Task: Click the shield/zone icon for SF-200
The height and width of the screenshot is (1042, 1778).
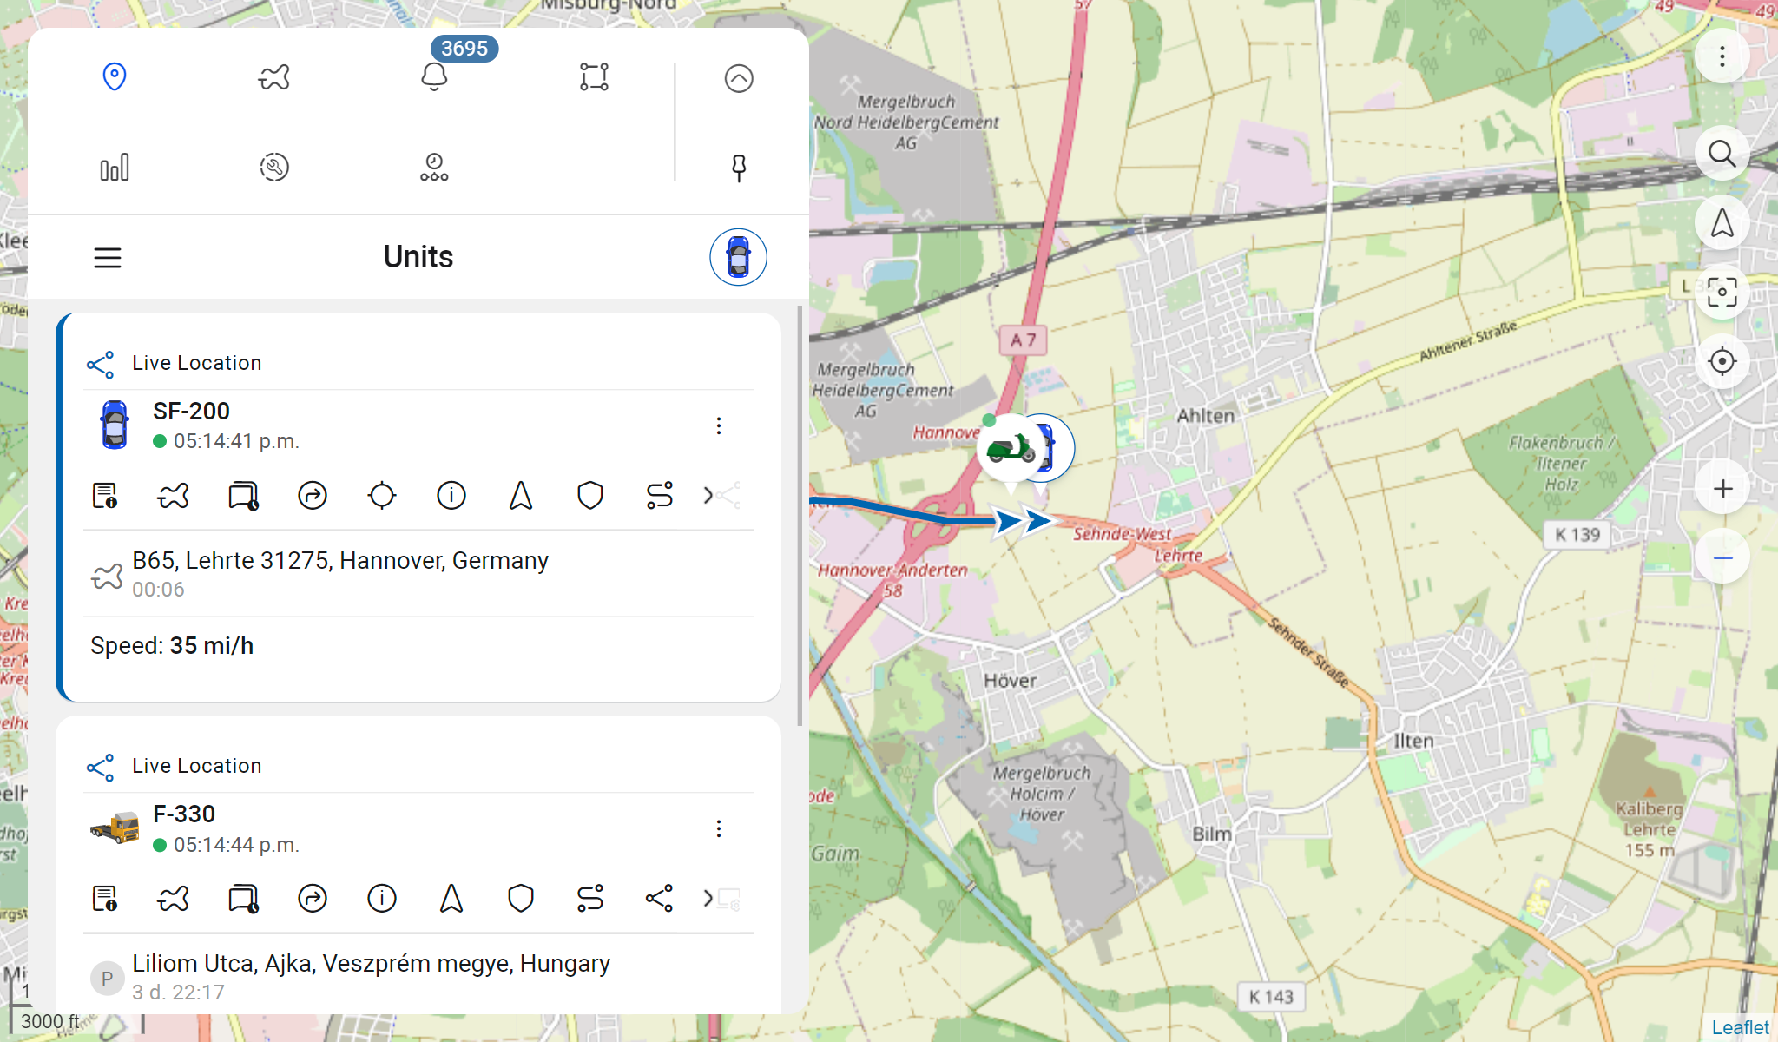Action: [x=589, y=495]
